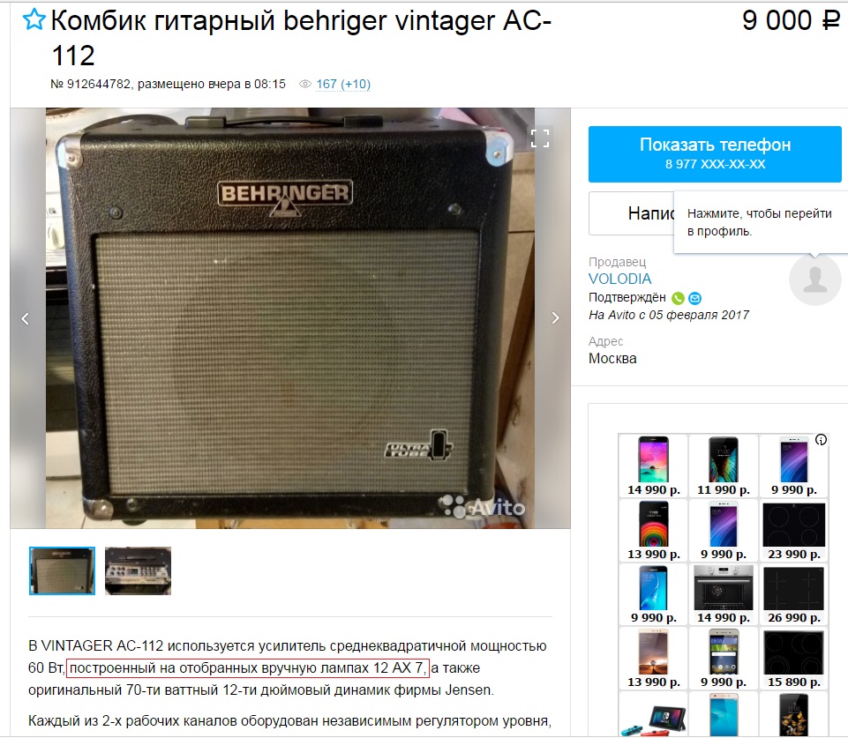Screen dimensions: 848x738
Task: Show phone number 8 977 XXX-XX-XX
Action: [715, 154]
